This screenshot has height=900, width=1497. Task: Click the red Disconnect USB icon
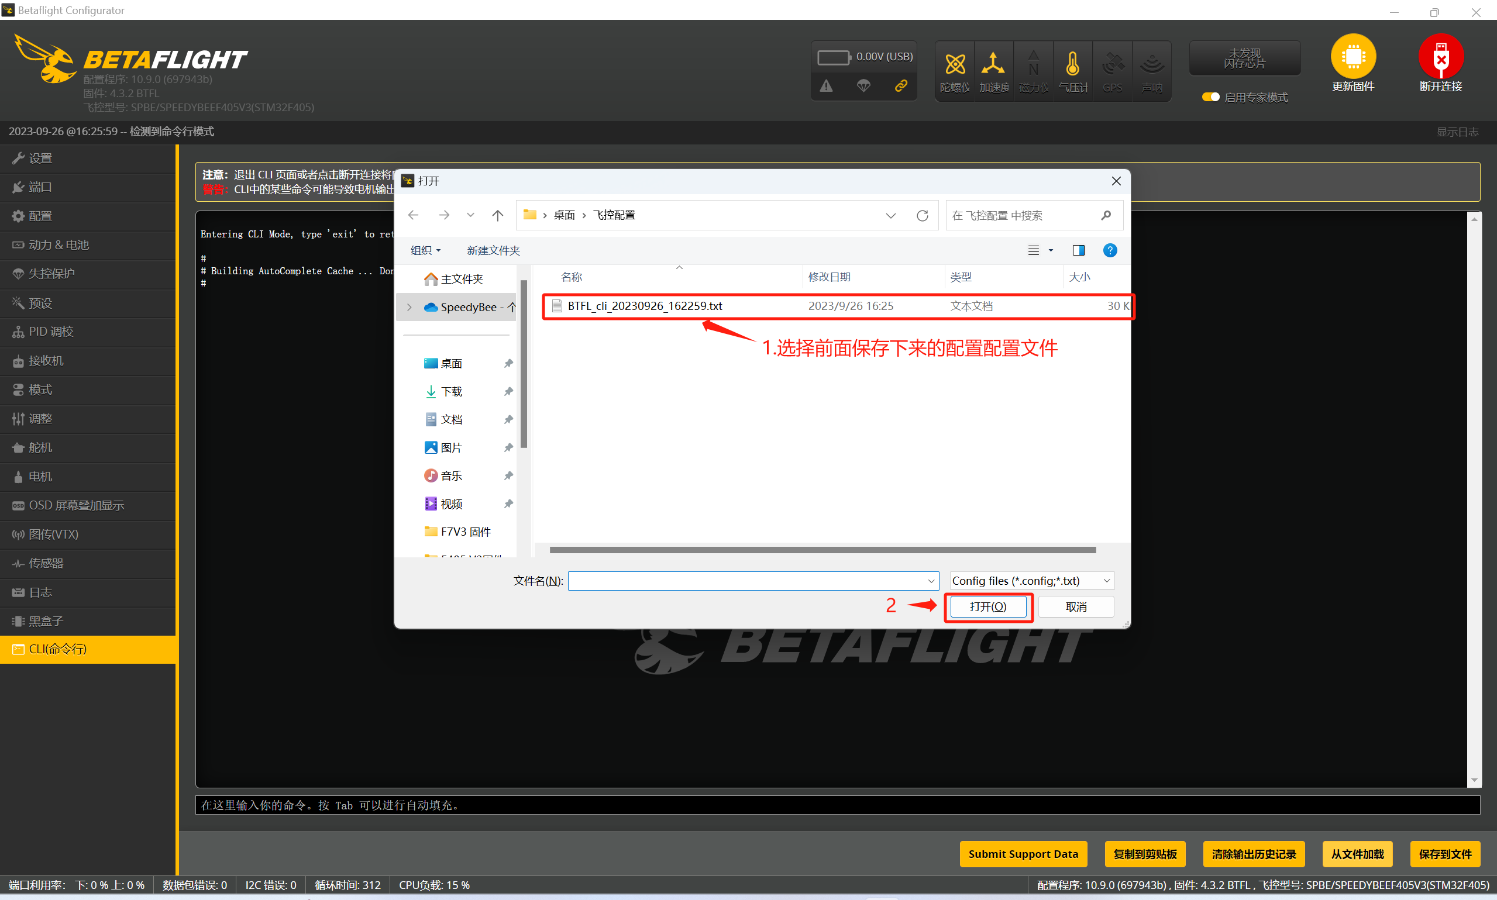1441,57
